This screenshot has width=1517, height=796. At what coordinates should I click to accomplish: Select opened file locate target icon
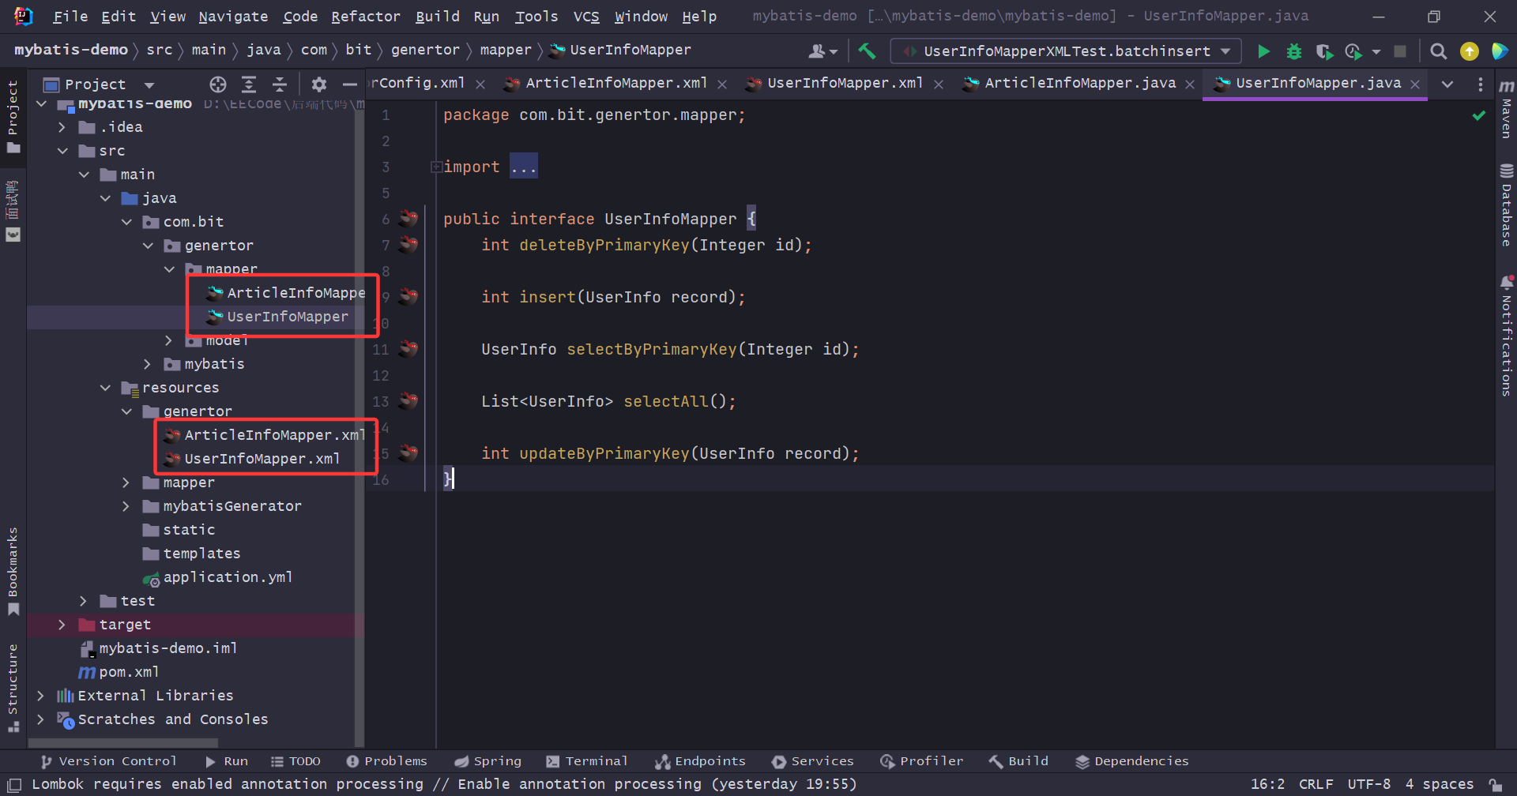[218, 84]
